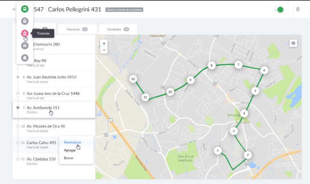Zoom out on the map
Image resolution: width=310 pixels, height=184 pixels.
104,50
